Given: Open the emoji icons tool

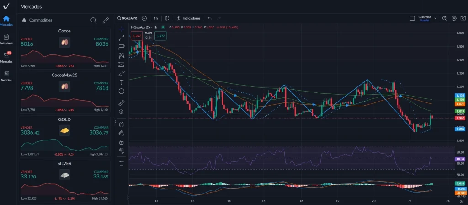Looking at the screenshot, I should 122,91.
